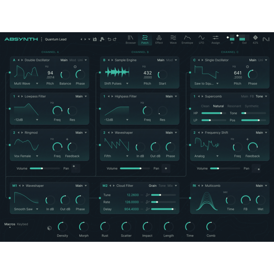274x274 pixels.
Task: Select previous module type for Cloud Filter
Action: 110,186
